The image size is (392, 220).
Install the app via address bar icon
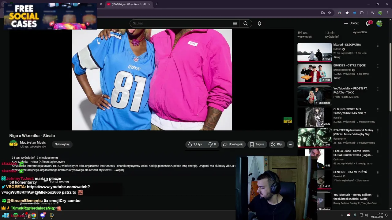[323, 13]
